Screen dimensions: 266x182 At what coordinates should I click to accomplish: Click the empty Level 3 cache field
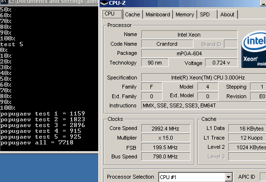(x=247, y=156)
